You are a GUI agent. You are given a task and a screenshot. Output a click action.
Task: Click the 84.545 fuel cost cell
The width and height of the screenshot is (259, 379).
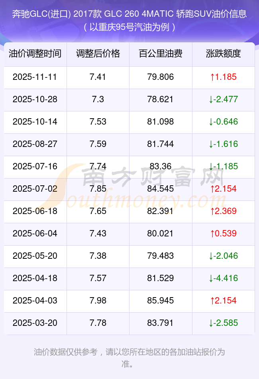[x=161, y=189]
